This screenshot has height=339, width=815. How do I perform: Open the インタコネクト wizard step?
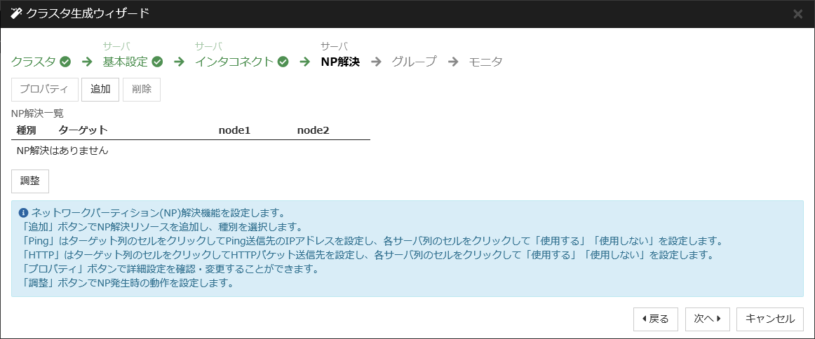point(234,62)
